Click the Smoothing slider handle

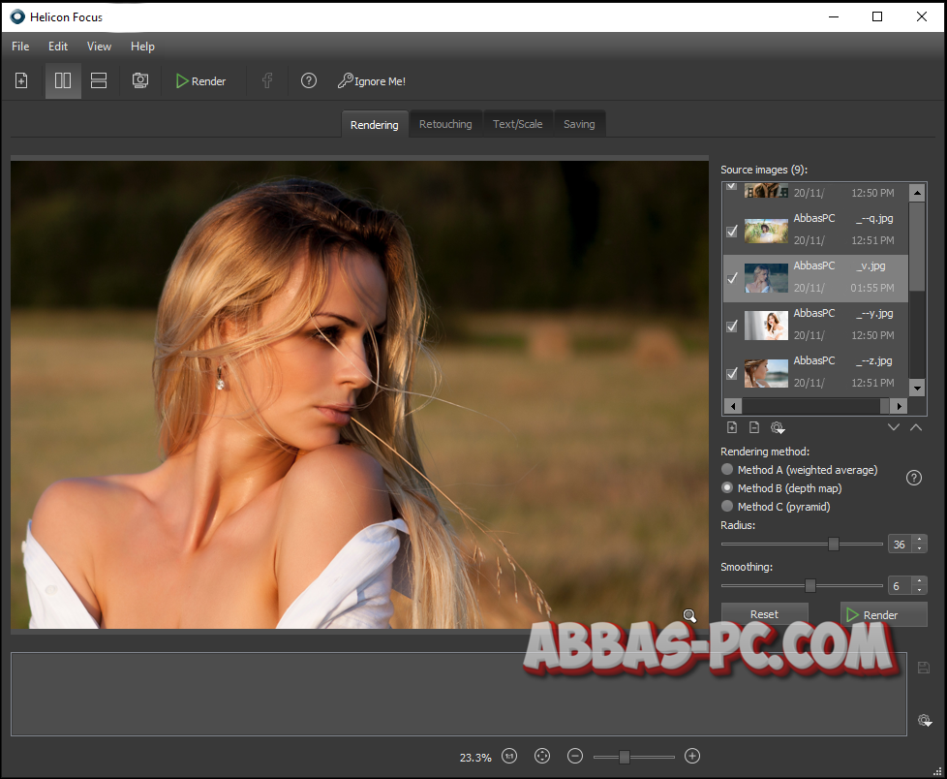(x=810, y=585)
